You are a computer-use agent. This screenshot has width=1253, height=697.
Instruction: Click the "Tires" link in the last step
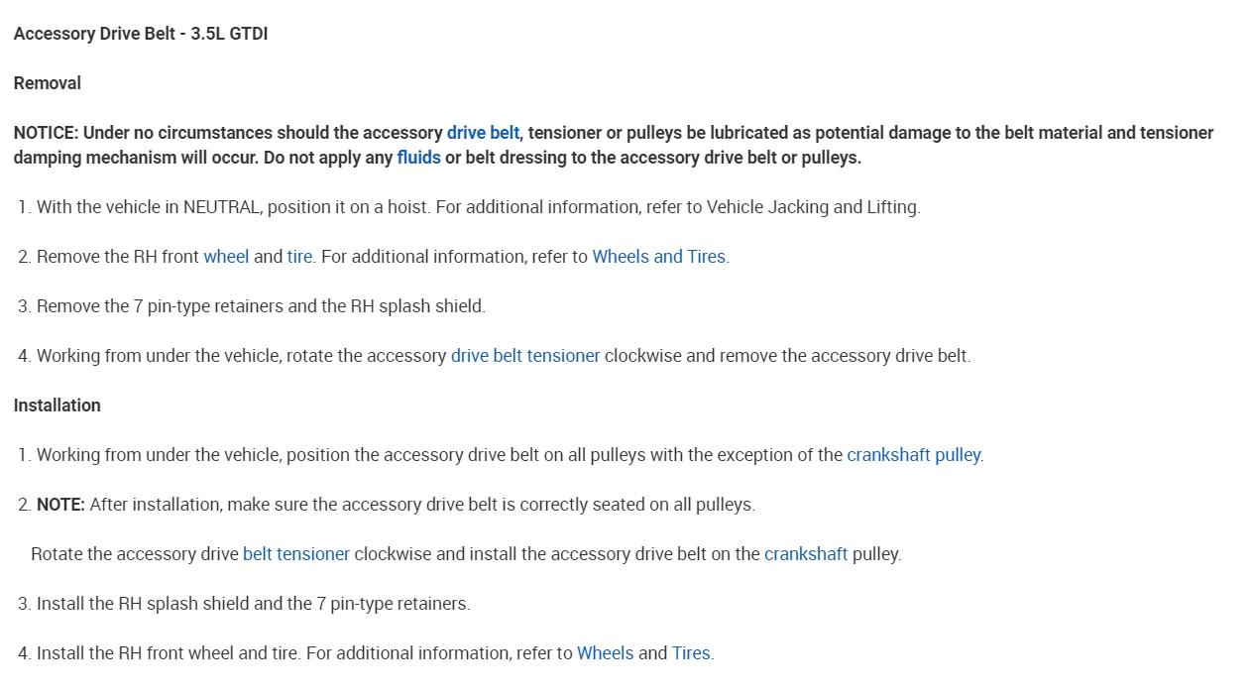tap(691, 653)
